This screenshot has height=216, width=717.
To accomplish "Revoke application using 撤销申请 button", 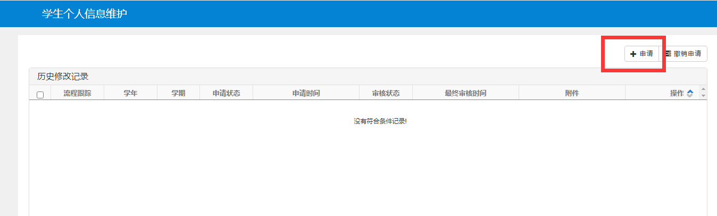I will [x=683, y=54].
